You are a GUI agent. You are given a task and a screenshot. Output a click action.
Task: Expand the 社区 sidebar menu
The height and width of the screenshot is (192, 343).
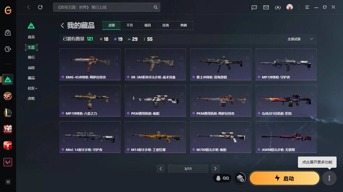coord(32,88)
